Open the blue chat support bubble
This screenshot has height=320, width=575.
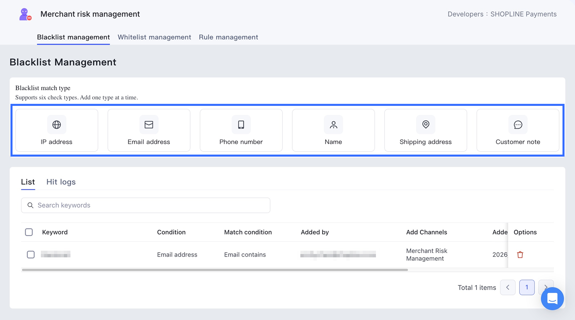[x=552, y=298]
